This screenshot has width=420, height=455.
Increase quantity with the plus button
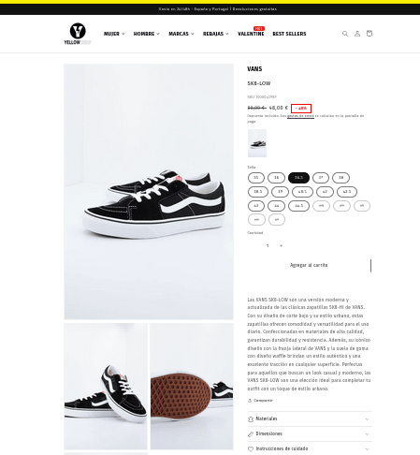281,246
